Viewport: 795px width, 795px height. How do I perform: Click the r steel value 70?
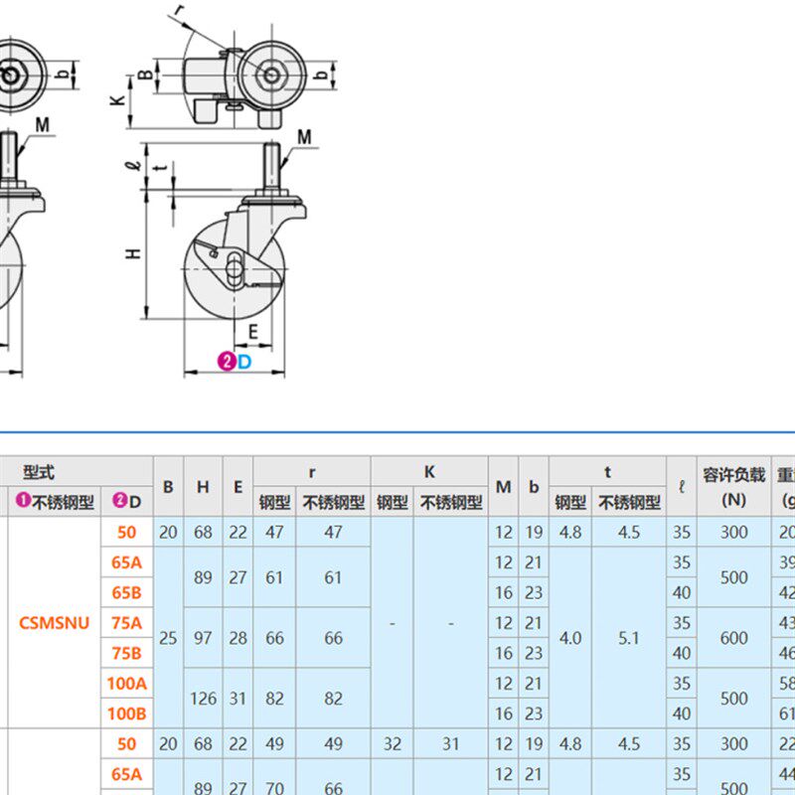pos(274,788)
